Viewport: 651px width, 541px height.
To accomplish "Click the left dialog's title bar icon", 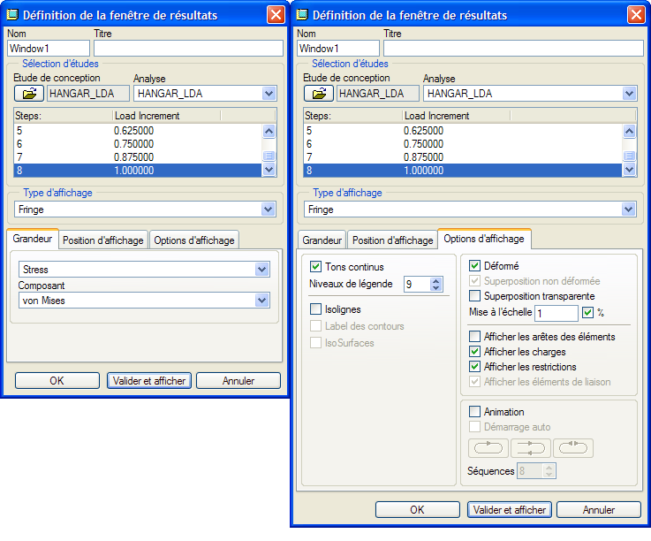I will [13, 15].
